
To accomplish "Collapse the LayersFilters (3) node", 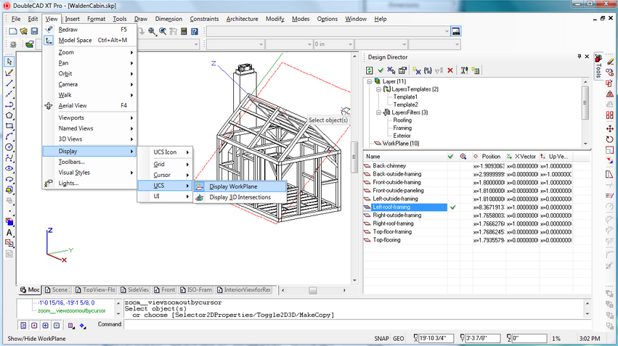I will (x=378, y=112).
